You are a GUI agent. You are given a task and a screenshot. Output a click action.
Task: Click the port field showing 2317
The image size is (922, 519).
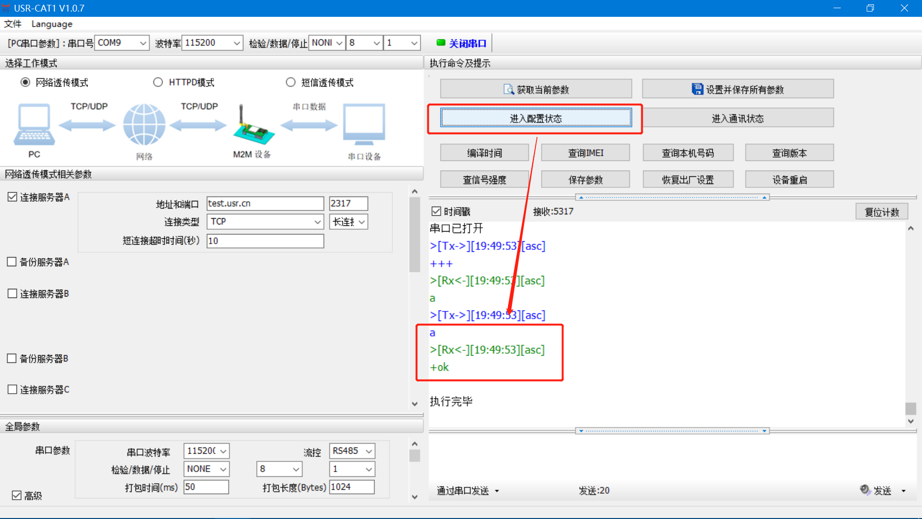pos(349,203)
